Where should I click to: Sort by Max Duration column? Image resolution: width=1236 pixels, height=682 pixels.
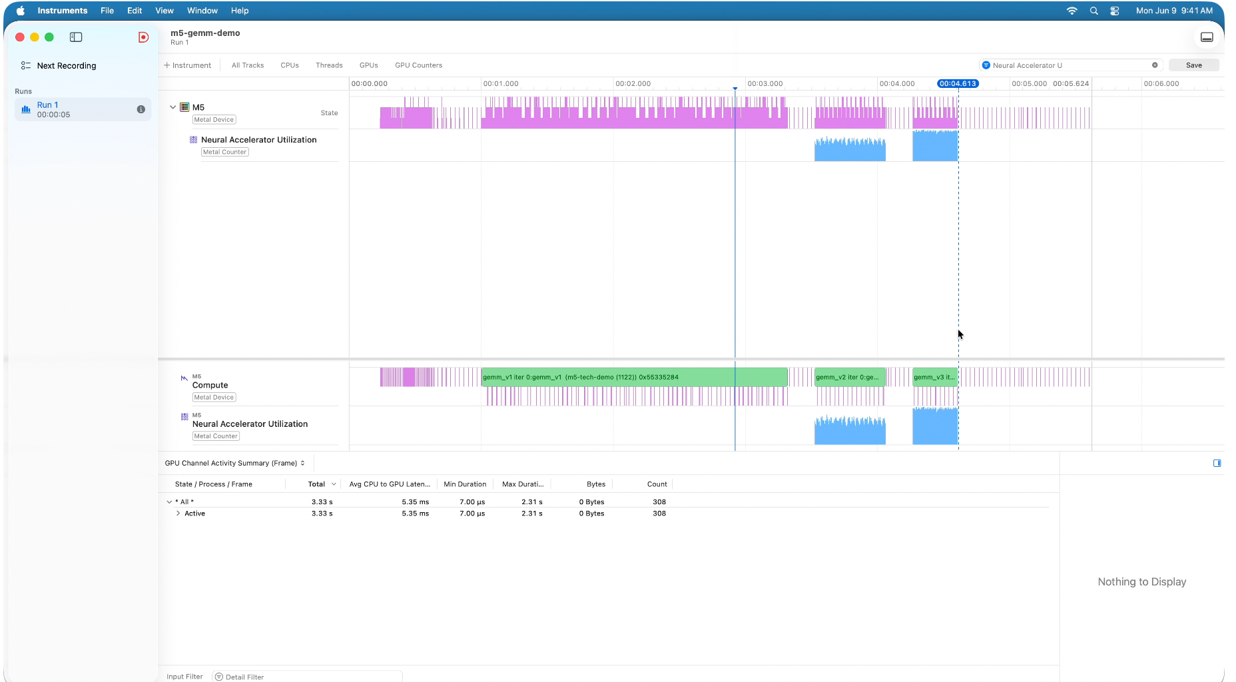coord(523,484)
